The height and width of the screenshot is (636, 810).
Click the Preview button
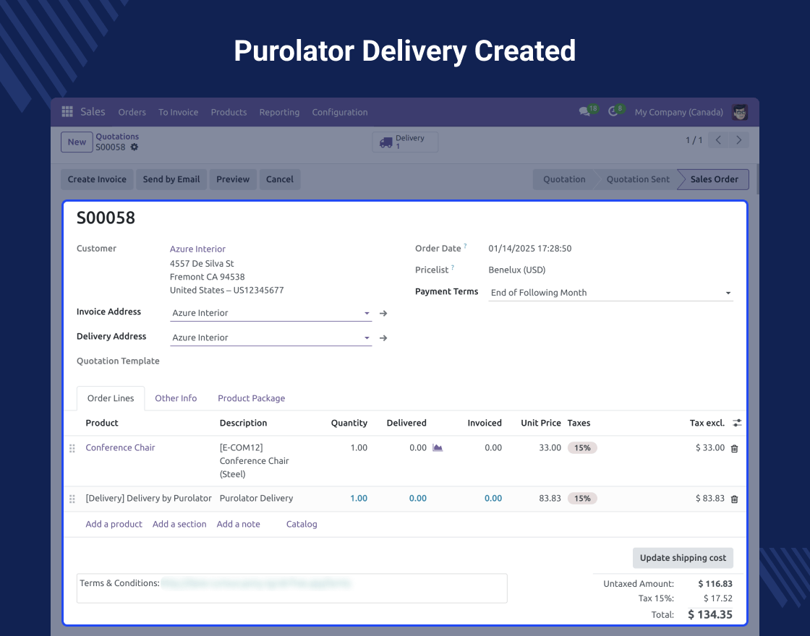[x=233, y=179]
